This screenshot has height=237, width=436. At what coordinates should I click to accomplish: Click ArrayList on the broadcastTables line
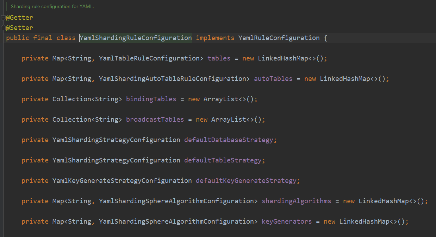tap(229, 120)
